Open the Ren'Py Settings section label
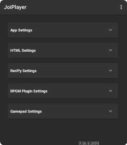The height and width of the screenshot is (145, 127). pos(23,71)
